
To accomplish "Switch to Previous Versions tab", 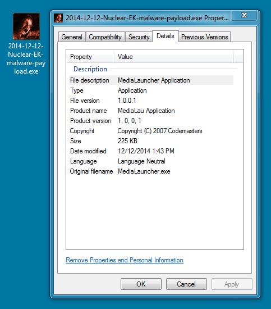I will pos(204,37).
